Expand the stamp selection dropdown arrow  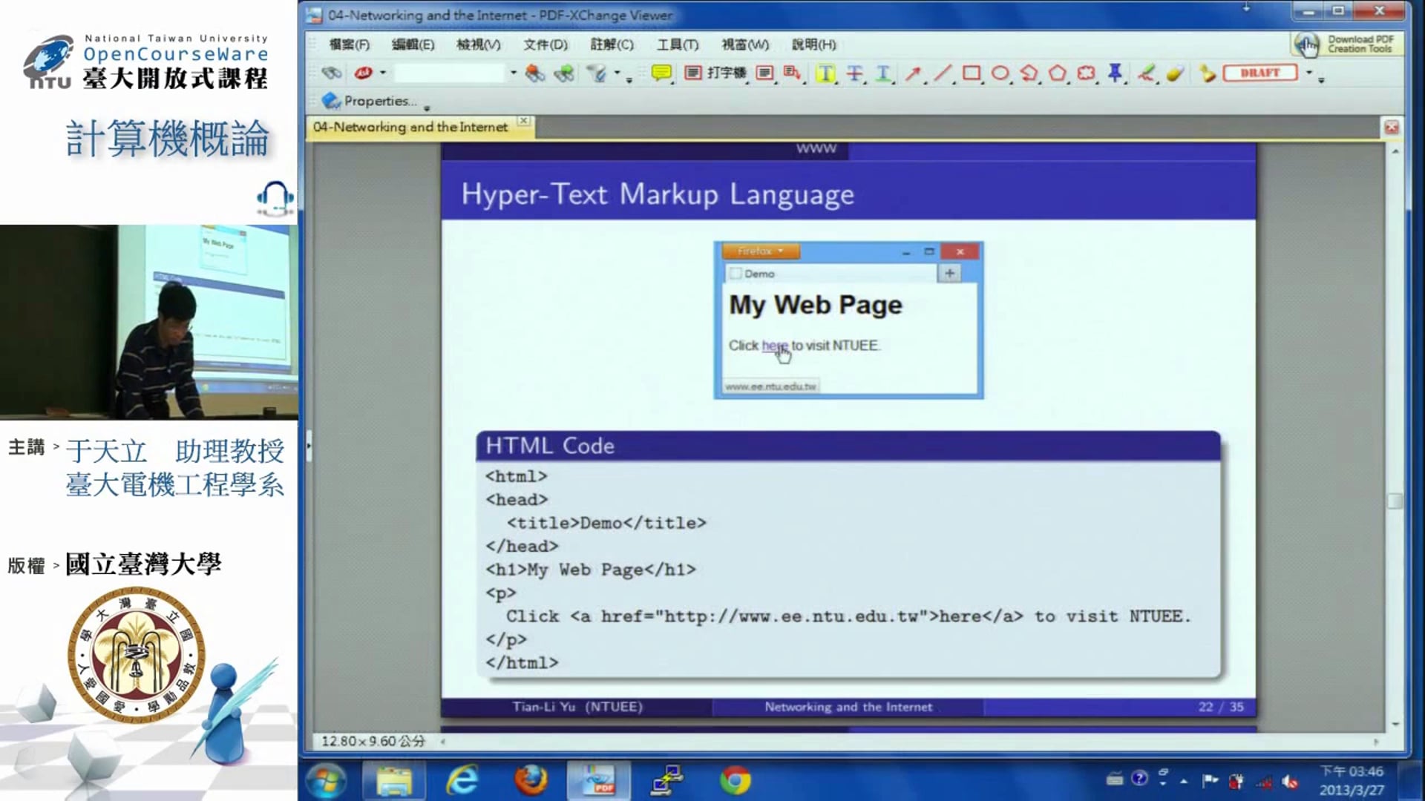1309,73
